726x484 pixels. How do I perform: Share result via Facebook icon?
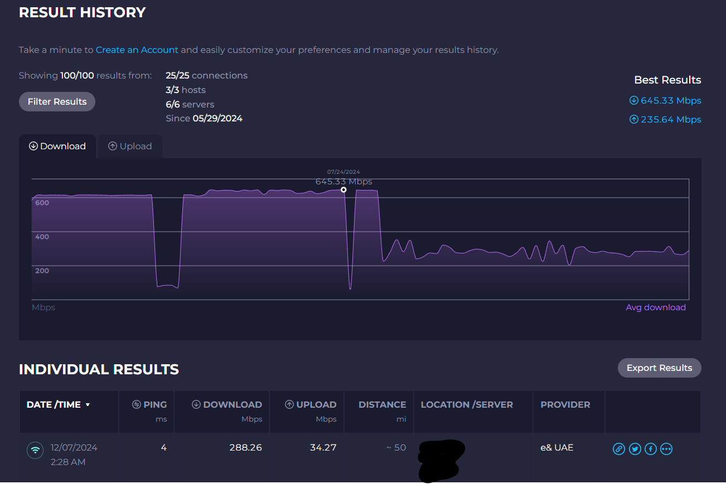tap(650, 449)
